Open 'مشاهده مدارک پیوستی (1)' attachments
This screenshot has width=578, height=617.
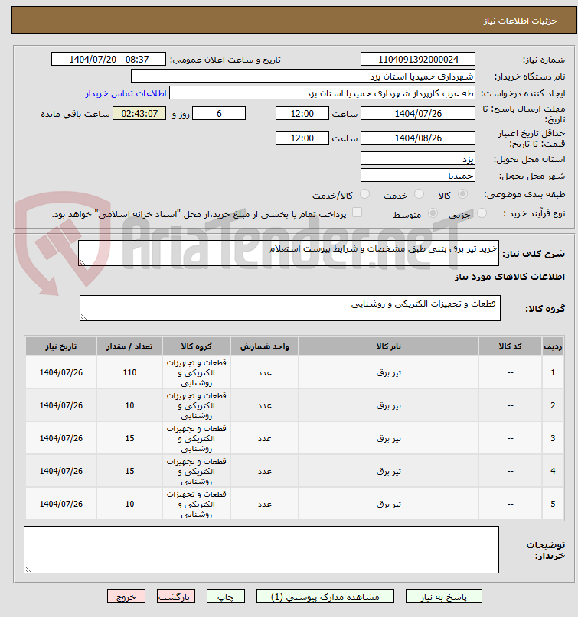tap(325, 596)
